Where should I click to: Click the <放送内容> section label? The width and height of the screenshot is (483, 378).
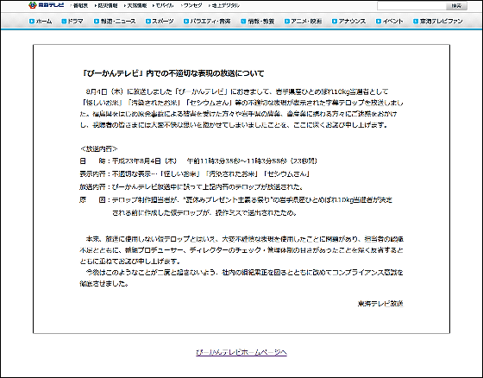coord(98,149)
